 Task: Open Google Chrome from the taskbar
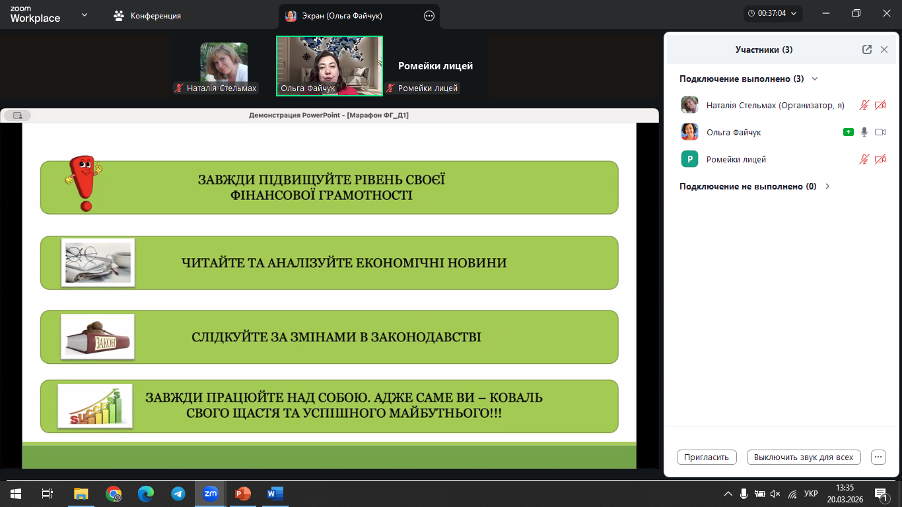(114, 493)
